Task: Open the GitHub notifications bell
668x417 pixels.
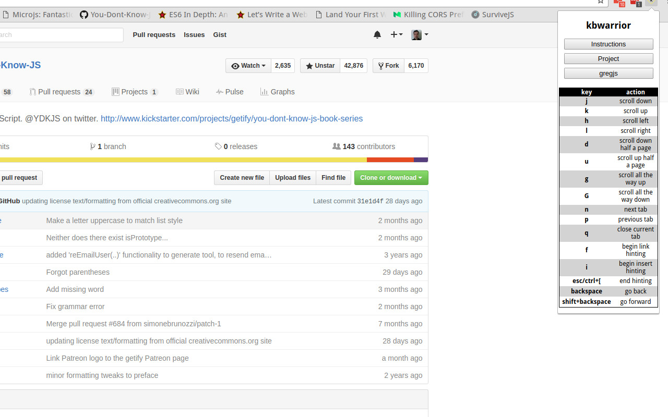Action: pos(377,35)
